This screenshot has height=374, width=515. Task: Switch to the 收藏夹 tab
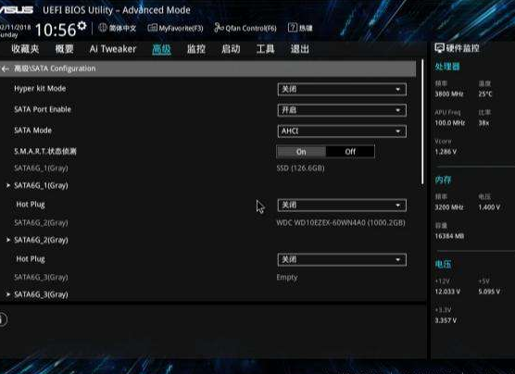coord(25,49)
